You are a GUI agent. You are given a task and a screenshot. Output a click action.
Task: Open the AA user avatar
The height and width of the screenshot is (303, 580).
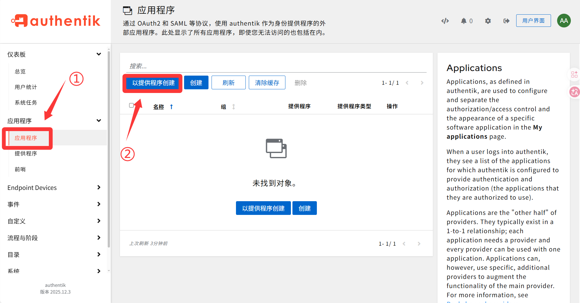click(564, 21)
